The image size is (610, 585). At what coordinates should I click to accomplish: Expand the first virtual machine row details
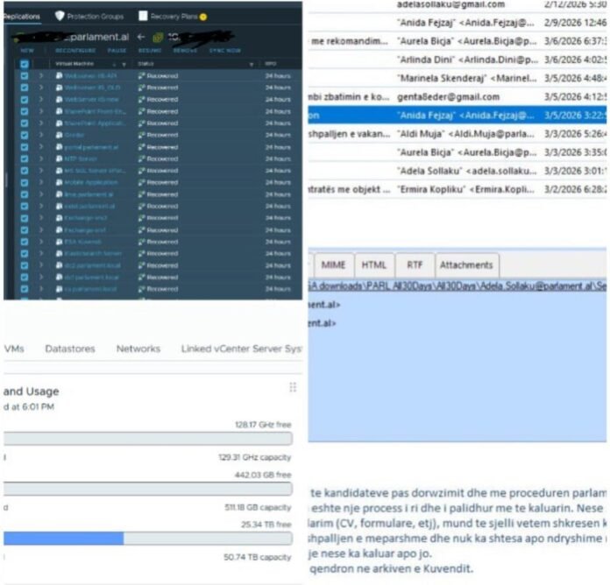click(x=40, y=76)
